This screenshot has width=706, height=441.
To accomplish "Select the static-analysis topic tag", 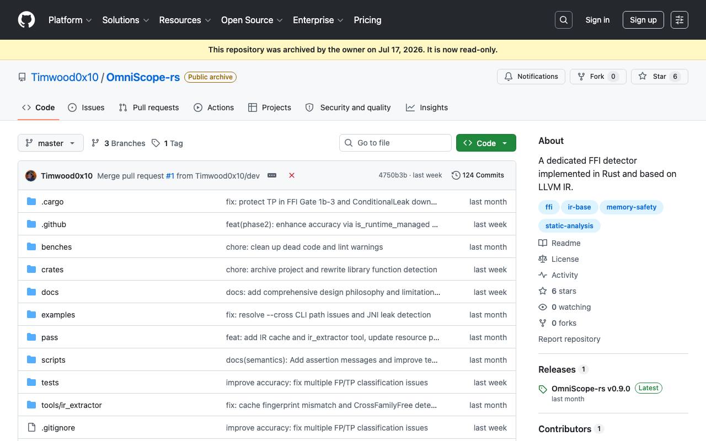I will pos(569,226).
